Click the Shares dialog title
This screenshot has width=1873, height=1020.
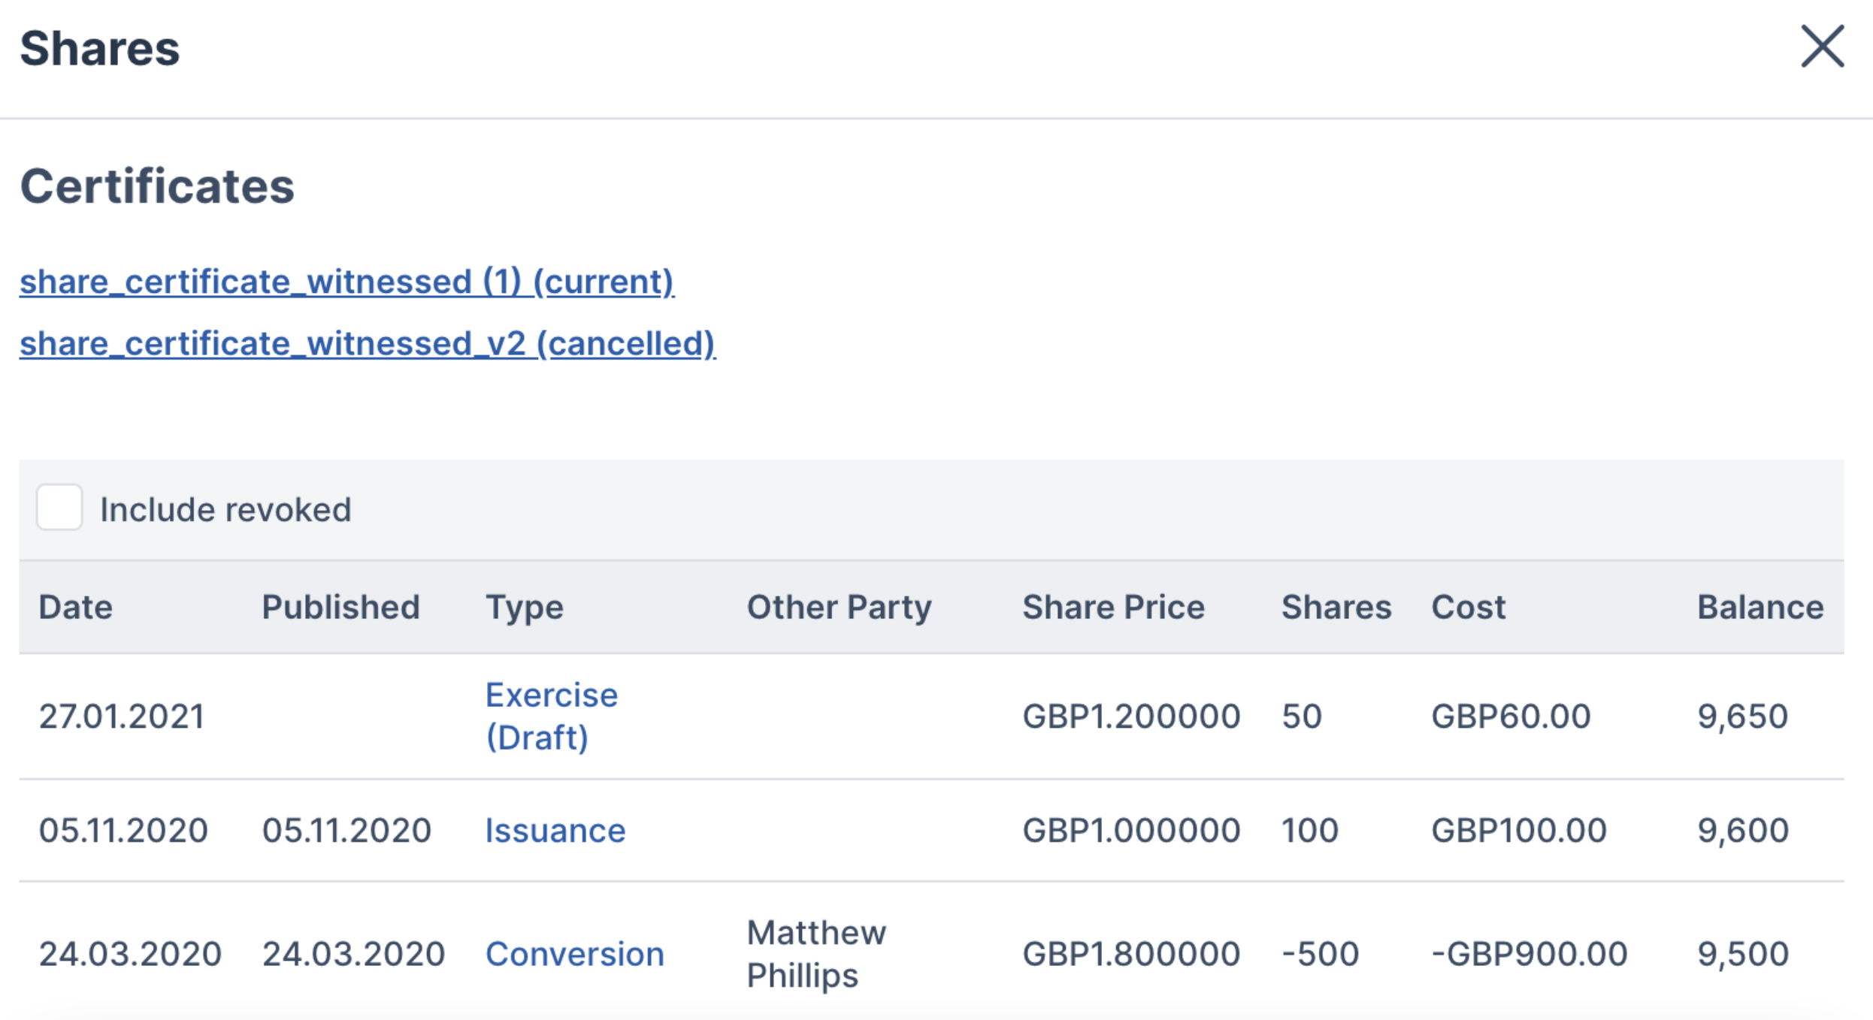click(100, 48)
